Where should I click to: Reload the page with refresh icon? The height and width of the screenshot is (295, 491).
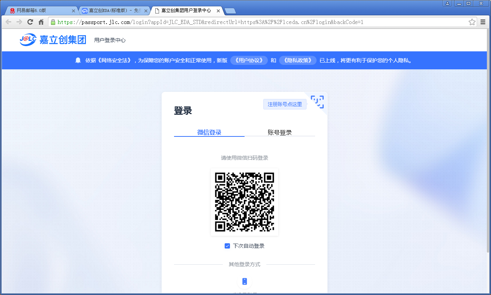30,22
